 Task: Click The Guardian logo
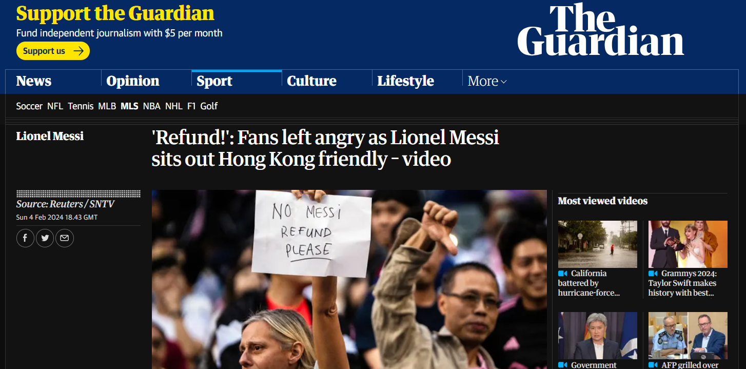pos(600,30)
